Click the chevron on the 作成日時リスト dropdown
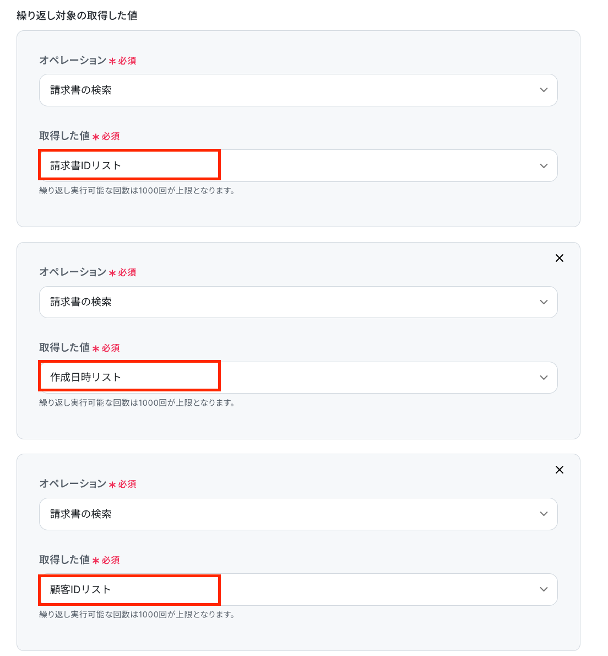 (544, 378)
